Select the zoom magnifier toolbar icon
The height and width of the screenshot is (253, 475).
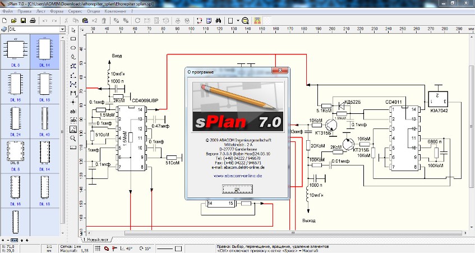[x=246, y=21]
